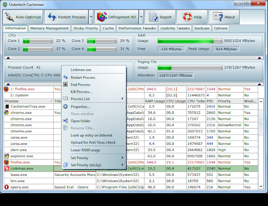The width and height of the screenshot is (268, 206).
Task: Collapse CPU panel with left triangle above Process Count
Action: coord(8,58)
